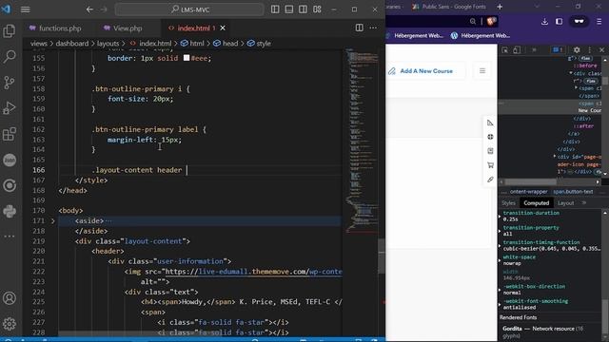
Task: Open the DevTools kebab customize menu
Action: pos(590,50)
